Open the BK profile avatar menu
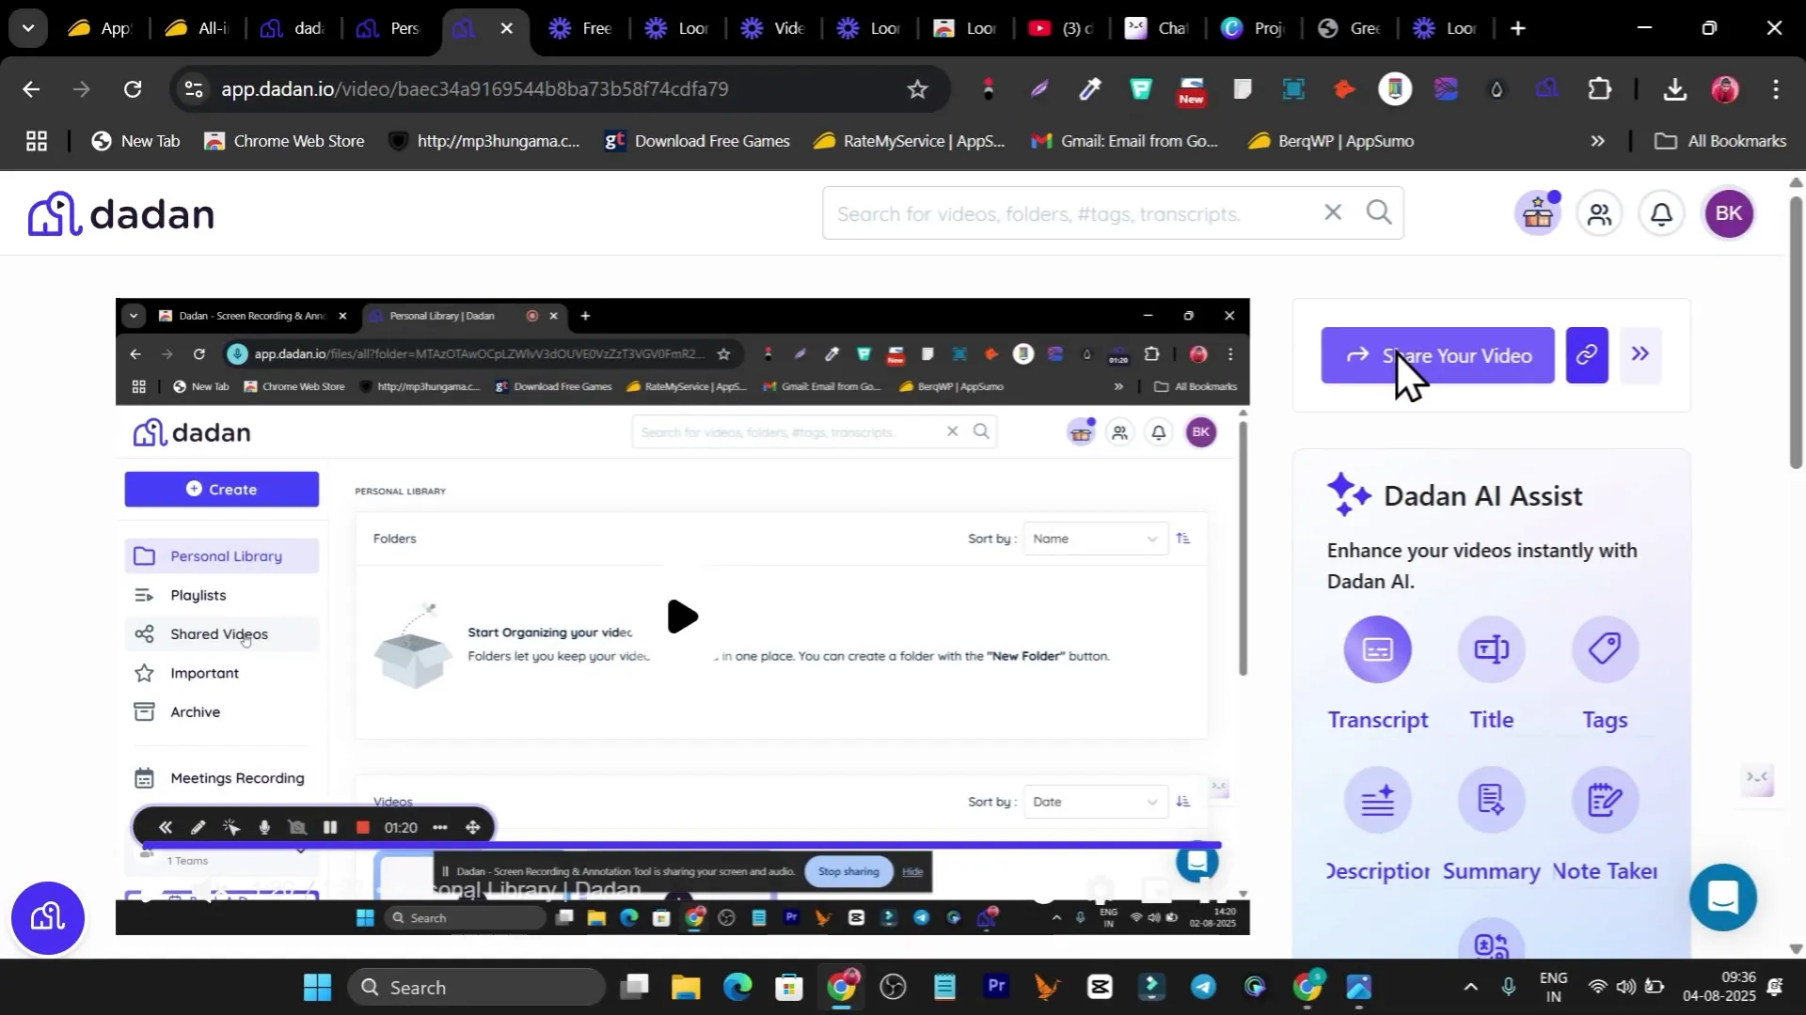 pos(1729,214)
